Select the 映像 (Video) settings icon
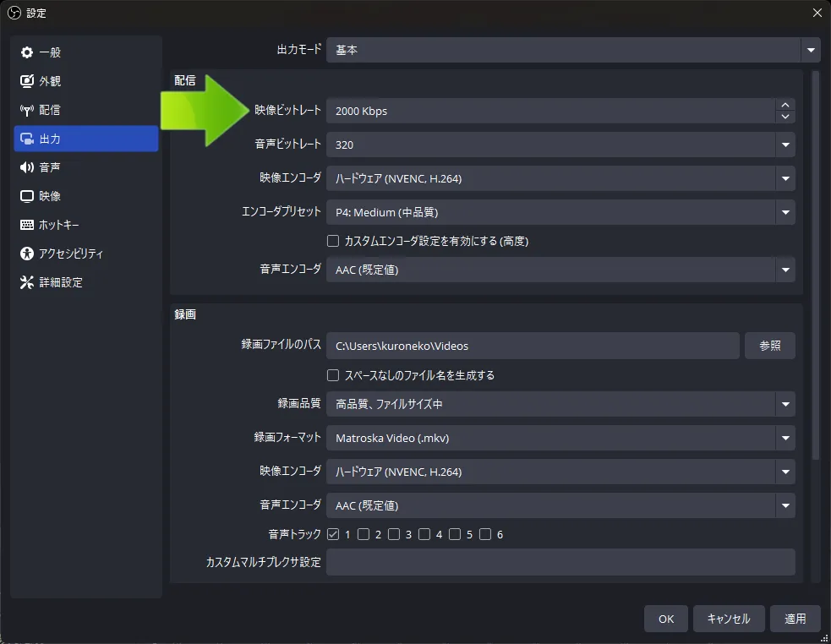831x644 pixels. click(27, 196)
